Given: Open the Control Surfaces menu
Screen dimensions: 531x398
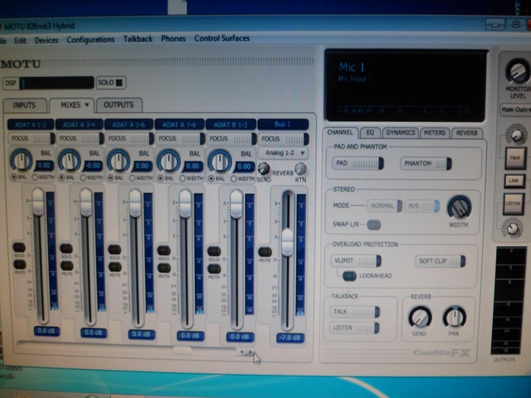Looking at the screenshot, I should (x=222, y=38).
